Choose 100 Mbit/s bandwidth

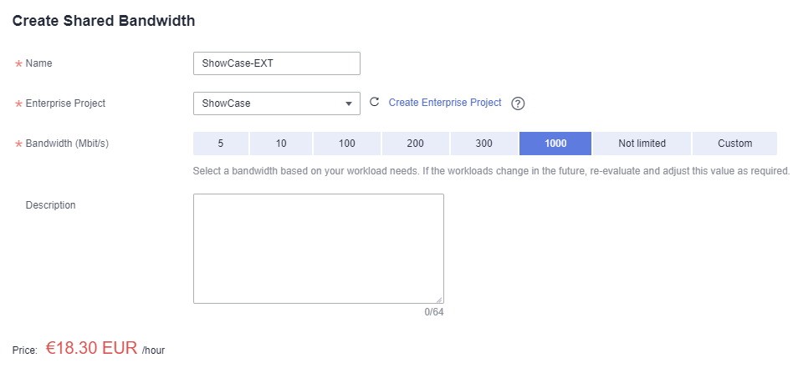point(347,144)
